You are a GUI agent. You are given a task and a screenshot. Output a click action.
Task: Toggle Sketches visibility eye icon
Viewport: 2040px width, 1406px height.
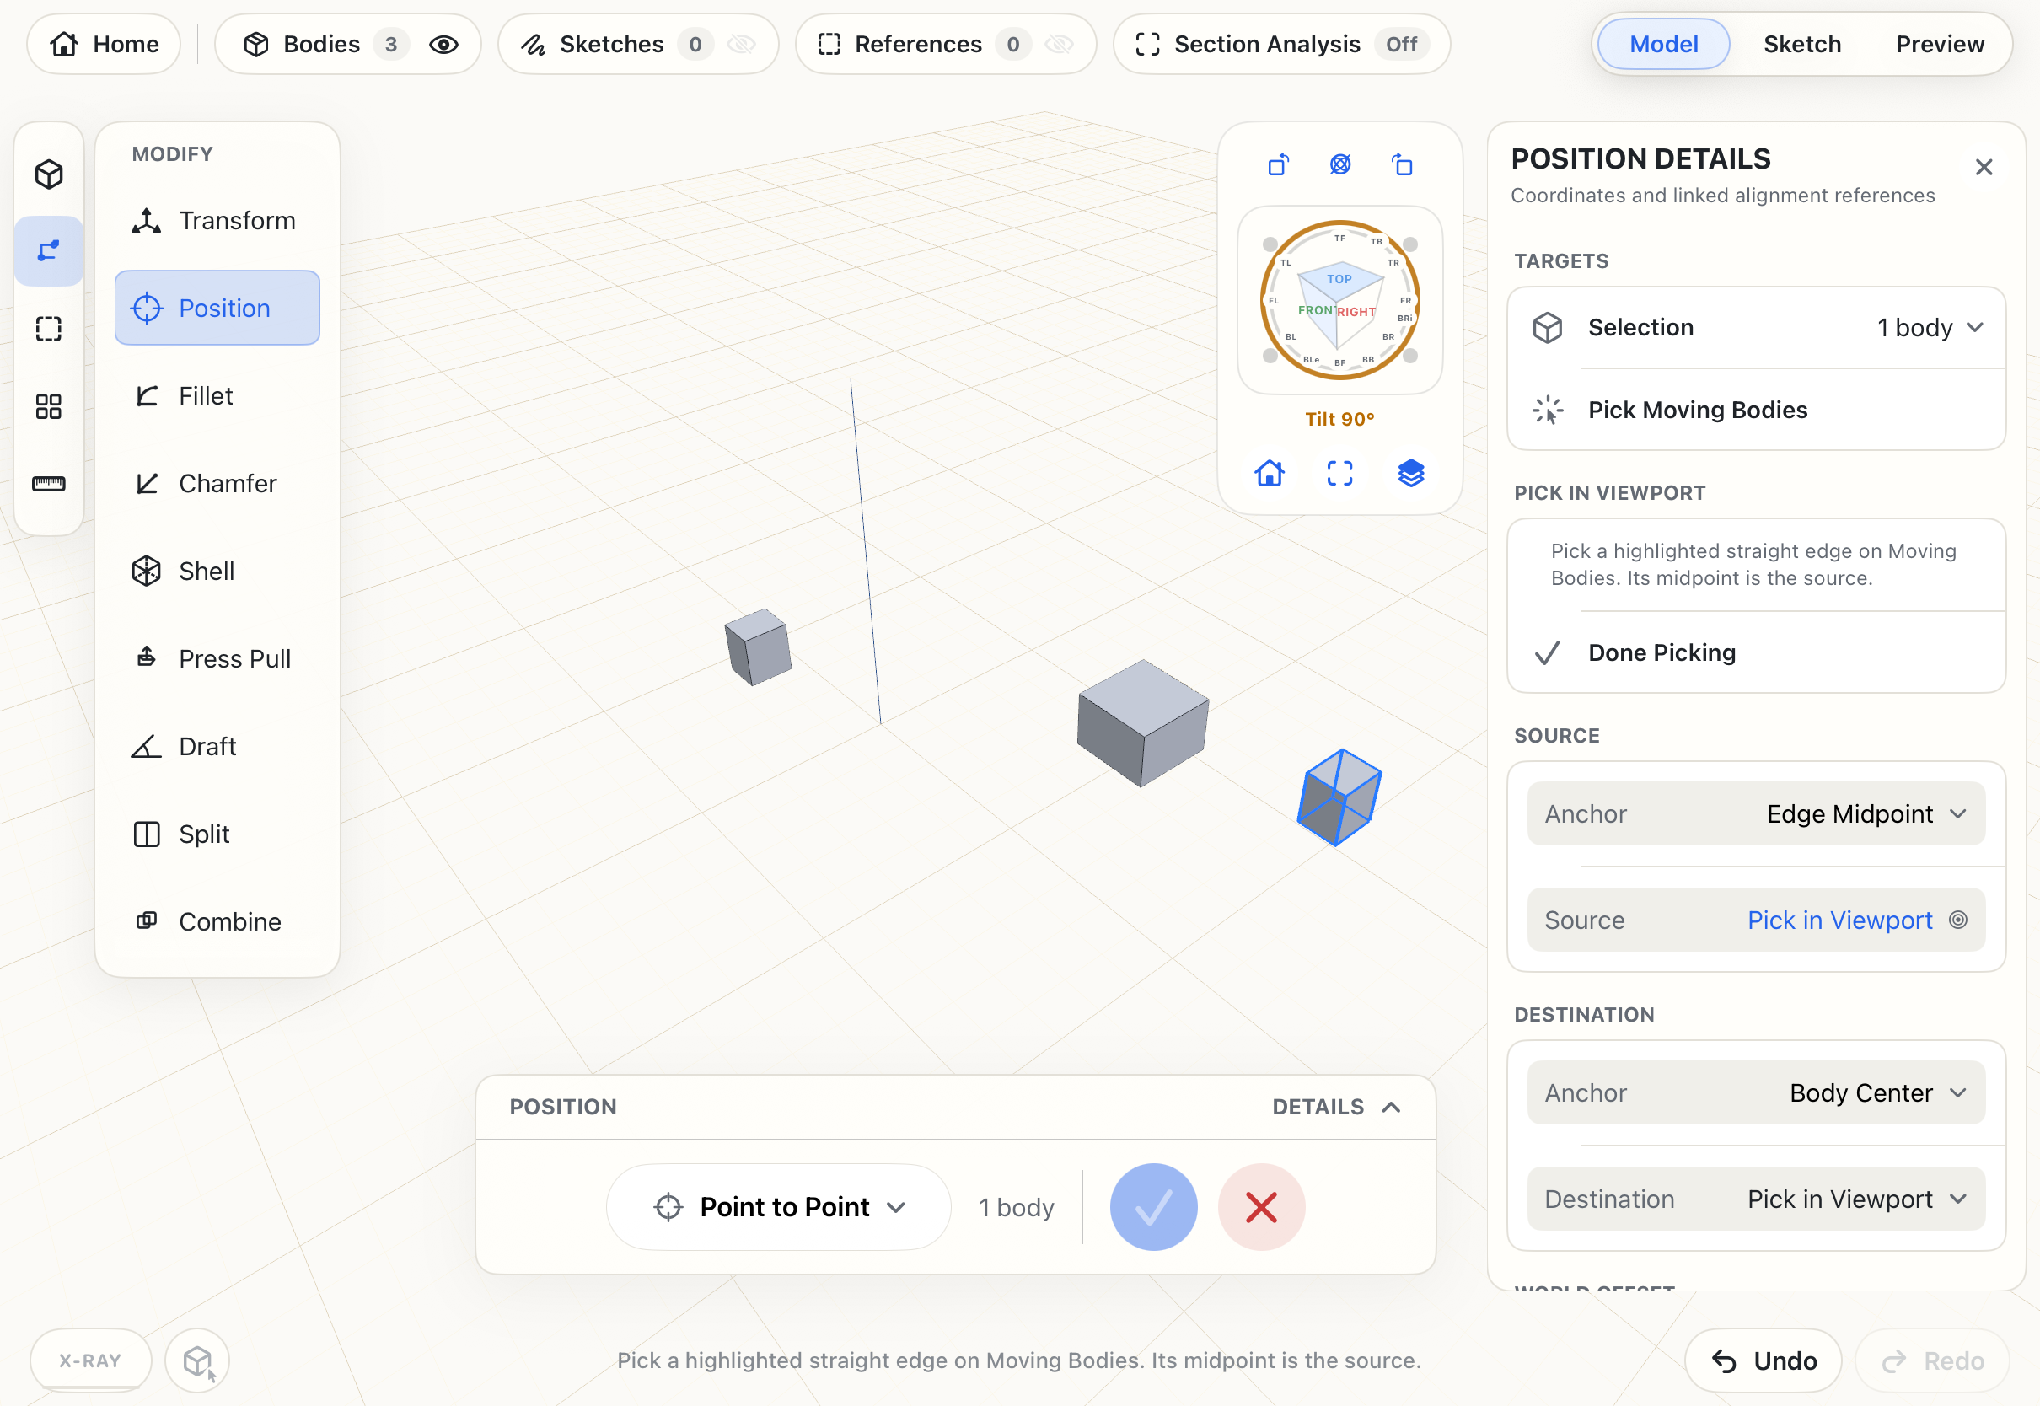tap(742, 44)
